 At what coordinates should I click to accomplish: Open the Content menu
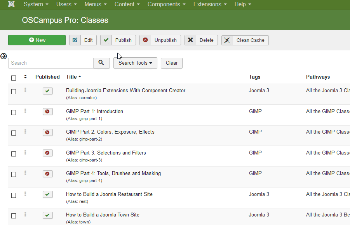pos(127,4)
